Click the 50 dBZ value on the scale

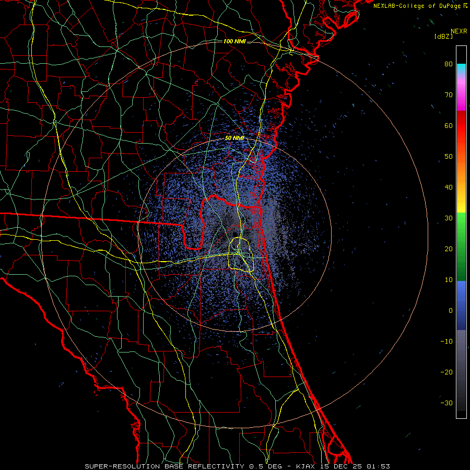coord(449,157)
